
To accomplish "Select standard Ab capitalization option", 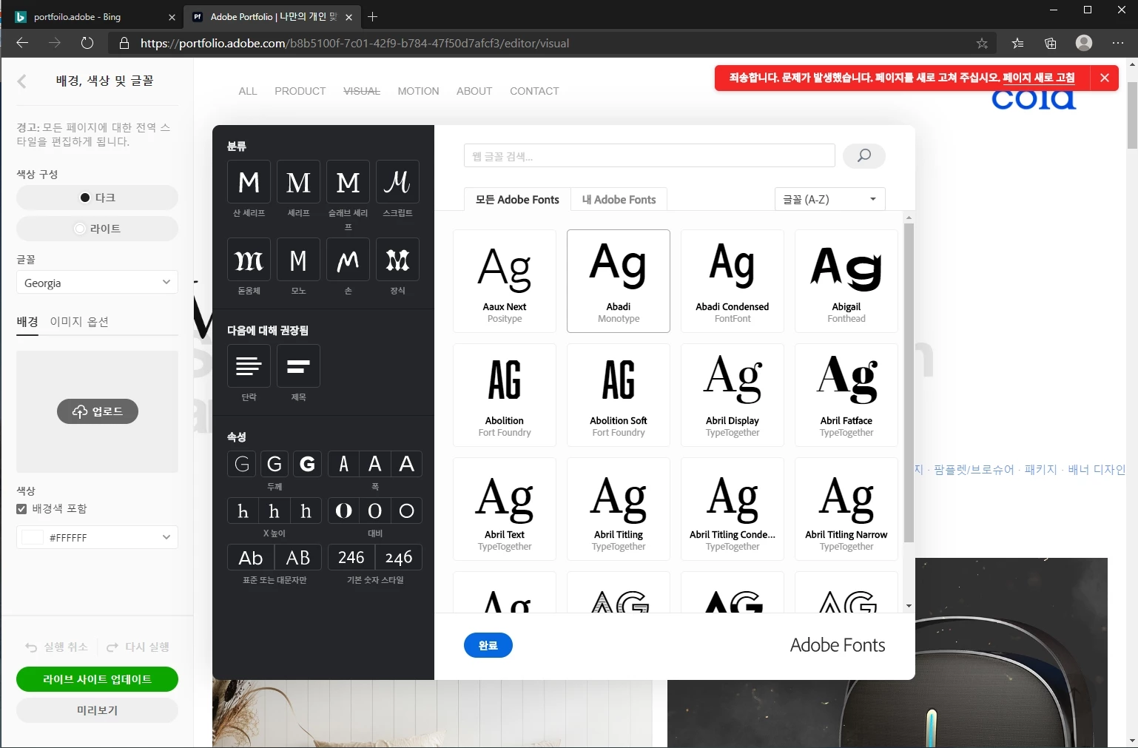I will pyautogui.click(x=251, y=557).
